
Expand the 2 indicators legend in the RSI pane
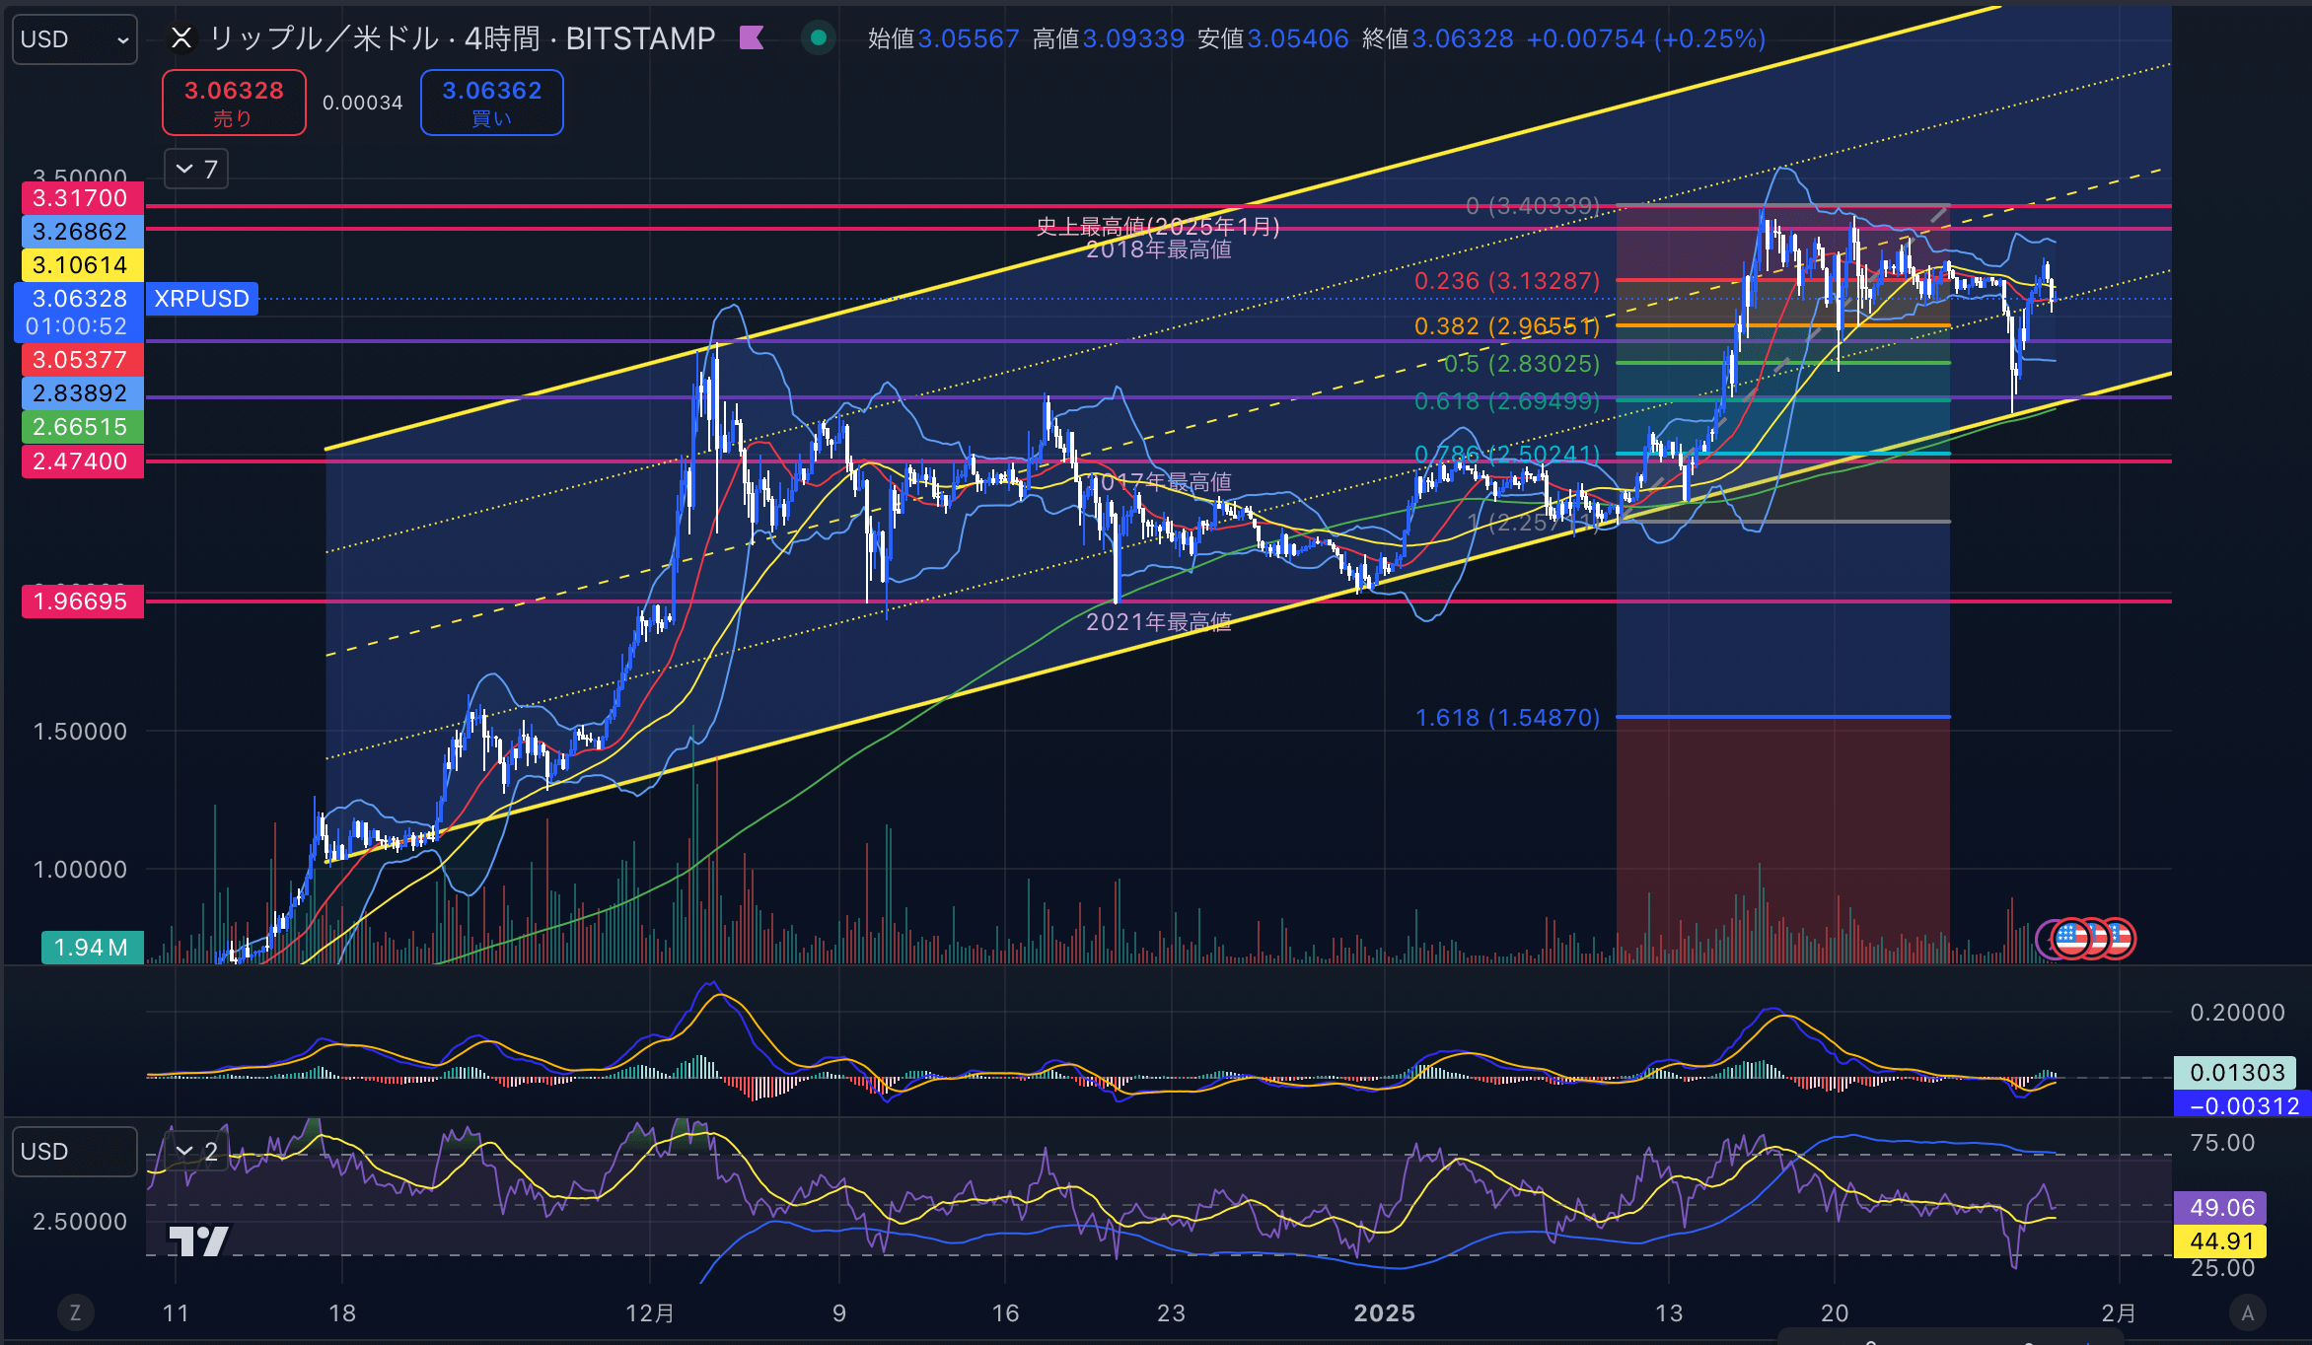[x=196, y=1151]
